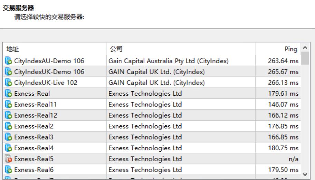Screen dimensions: 315x180
Task: Click the Exness-Real6 server icon
Action: pos(8,170)
